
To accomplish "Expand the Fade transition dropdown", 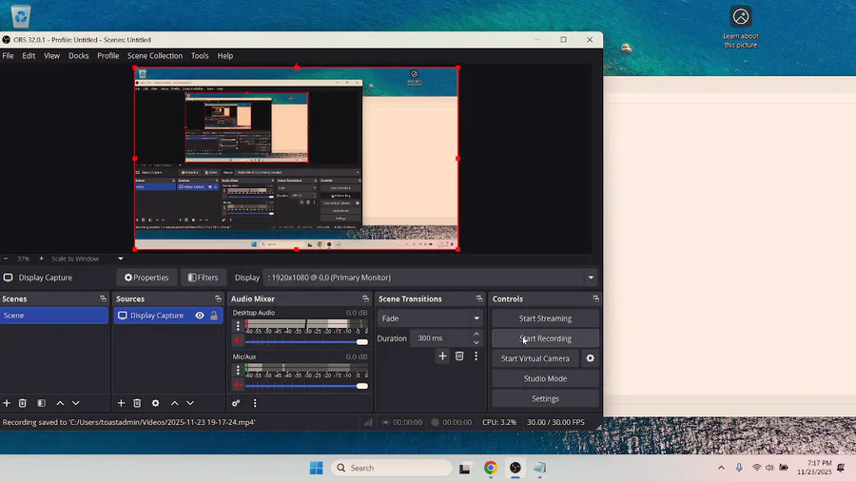I will pyautogui.click(x=477, y=318).
